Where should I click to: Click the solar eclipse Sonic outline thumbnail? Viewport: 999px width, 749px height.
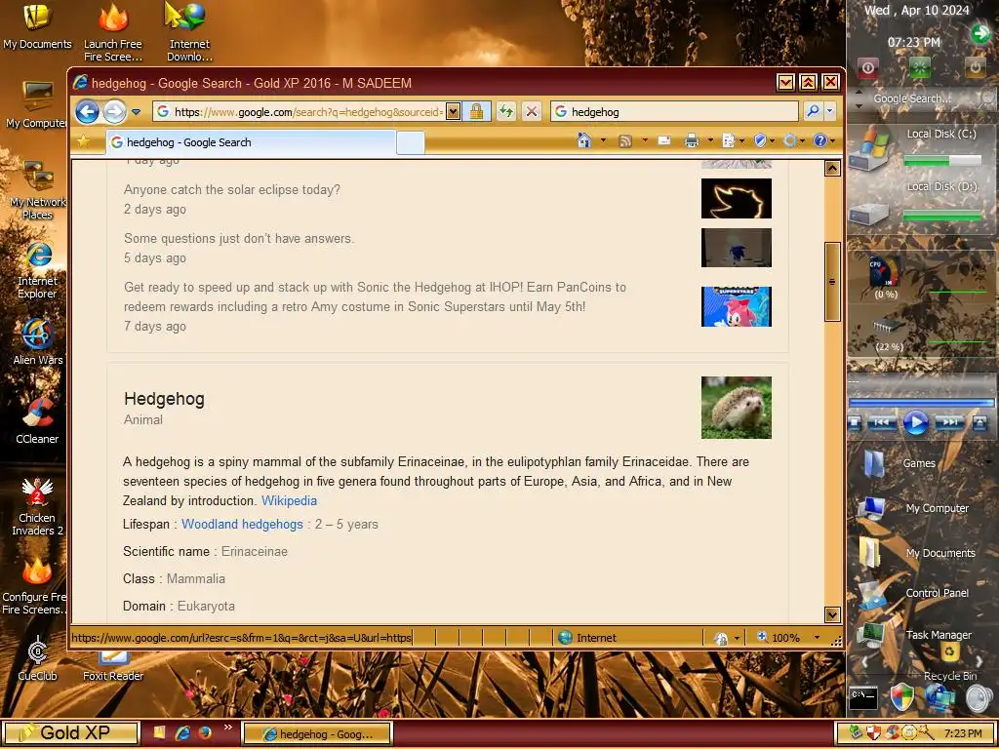point(737,199)
